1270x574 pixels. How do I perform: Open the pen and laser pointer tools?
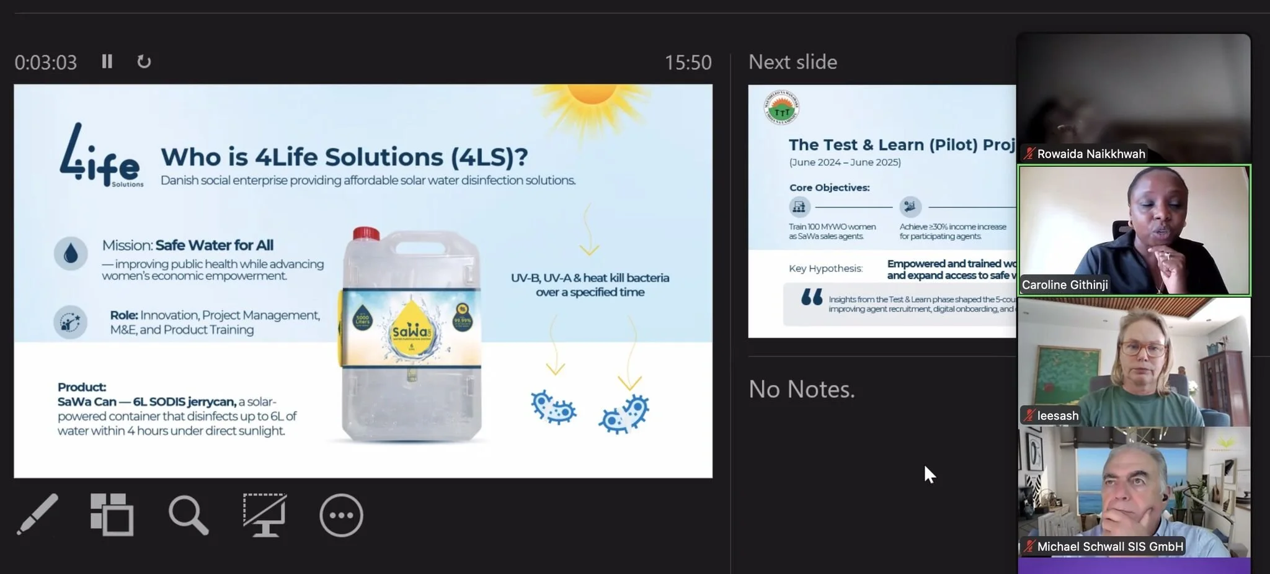[38, 514]
